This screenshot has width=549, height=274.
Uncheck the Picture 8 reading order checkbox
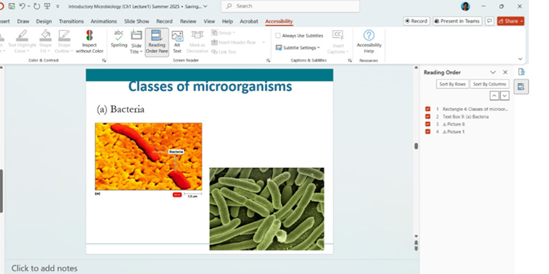(x=428, y=124)
